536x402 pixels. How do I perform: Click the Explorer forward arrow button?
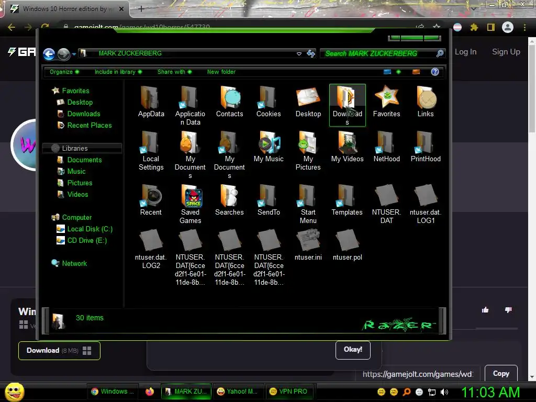click(x=63, y=54)
